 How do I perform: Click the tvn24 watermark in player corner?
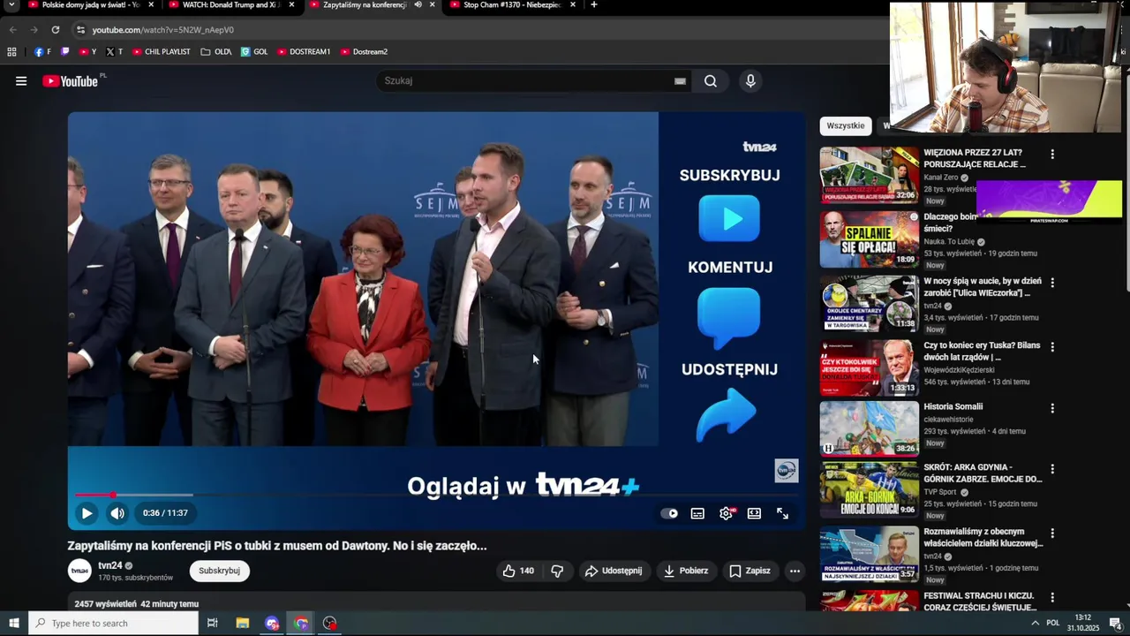[787, 471]
